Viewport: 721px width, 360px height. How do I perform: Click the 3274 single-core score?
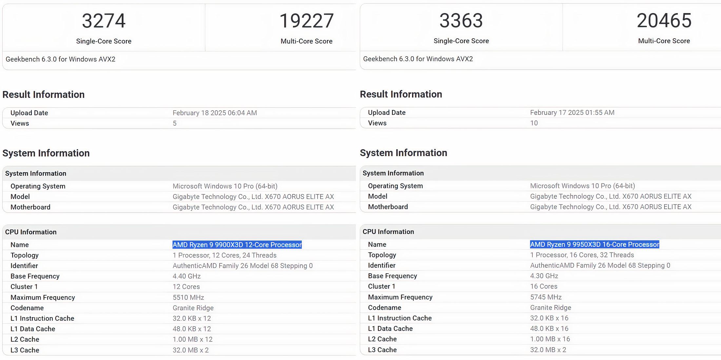(104, 21)
